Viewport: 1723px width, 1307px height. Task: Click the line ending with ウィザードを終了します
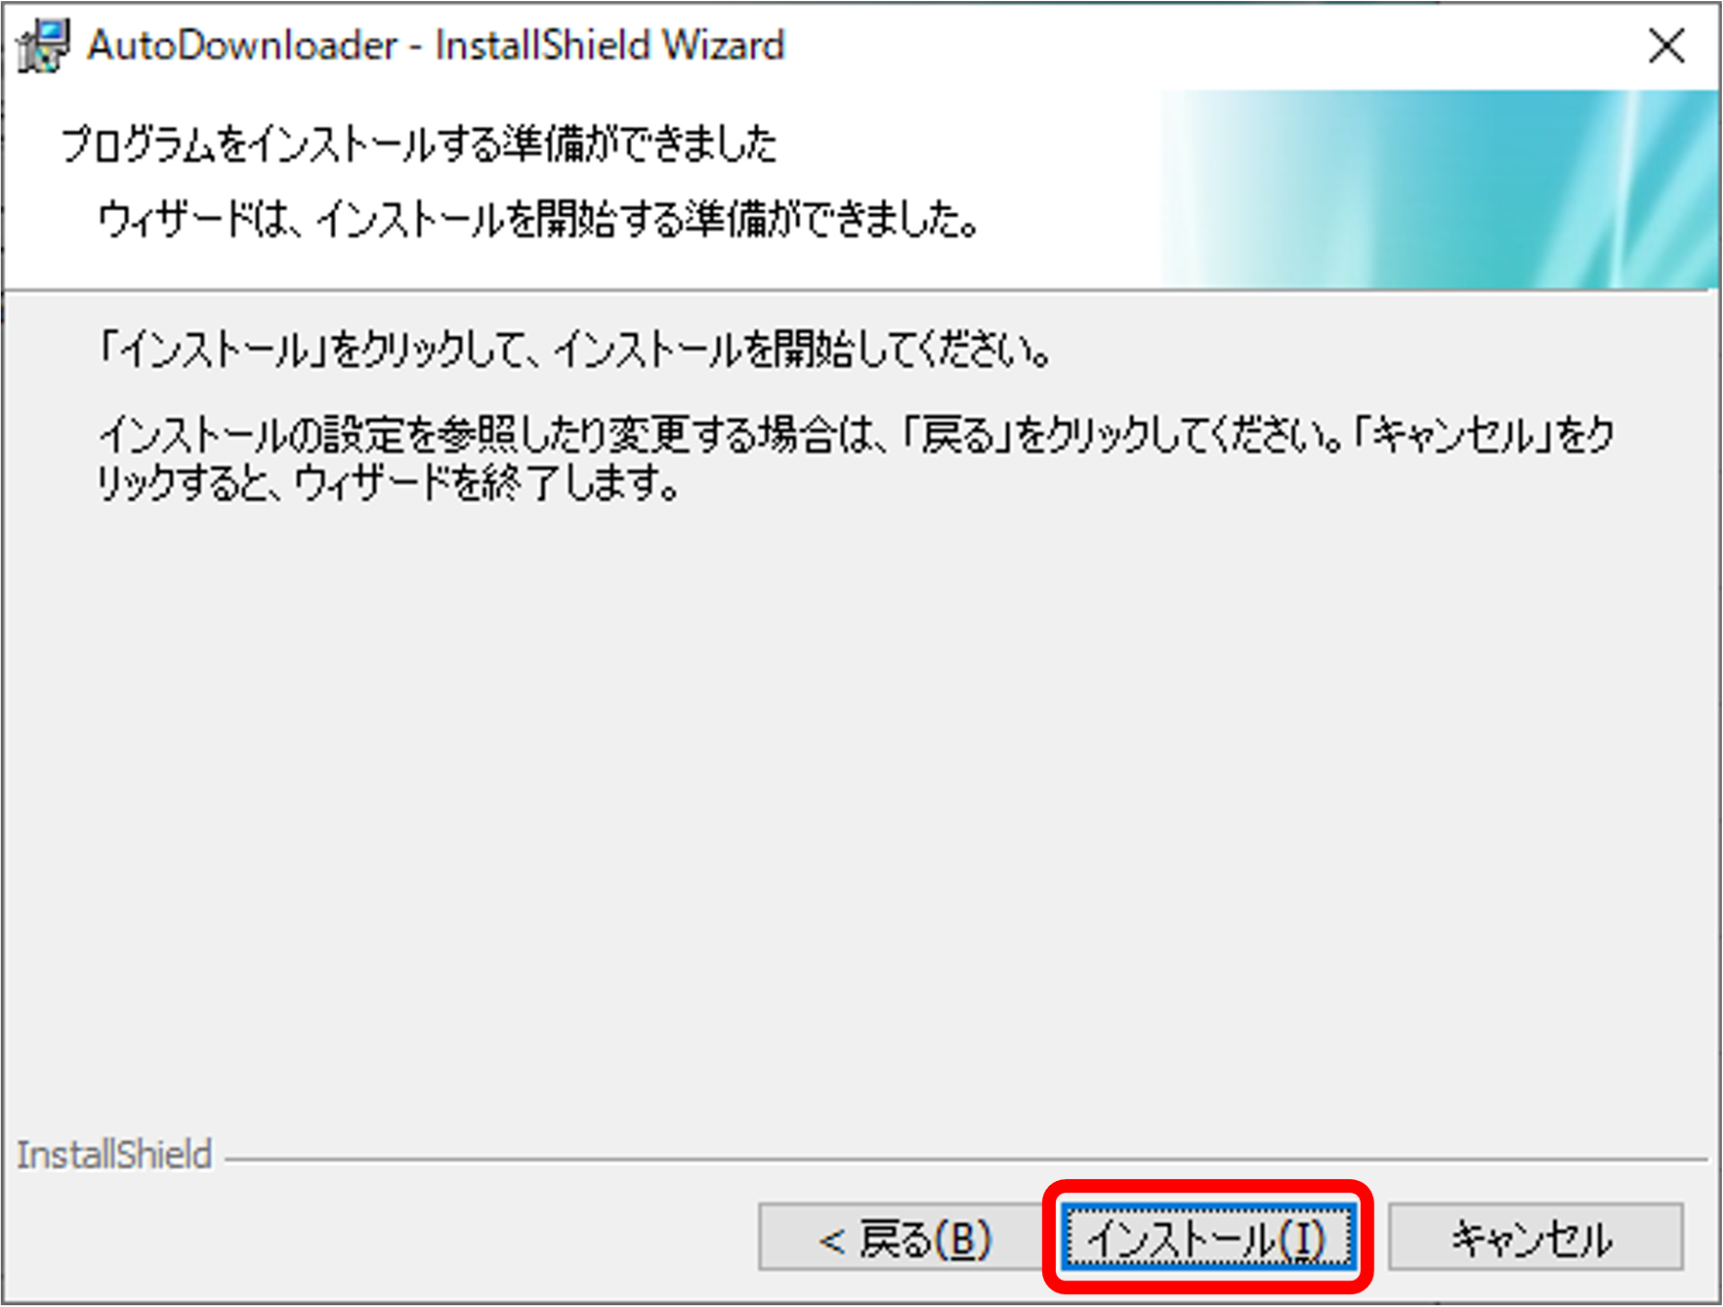(x=389, y=483)
